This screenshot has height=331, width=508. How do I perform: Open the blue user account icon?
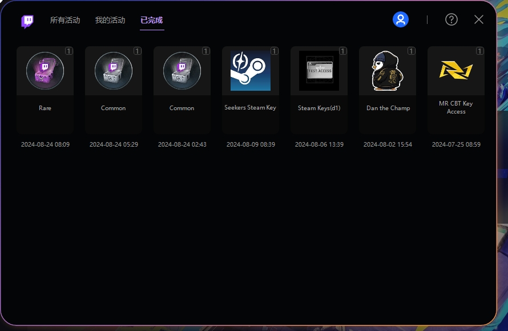[401, 20]
